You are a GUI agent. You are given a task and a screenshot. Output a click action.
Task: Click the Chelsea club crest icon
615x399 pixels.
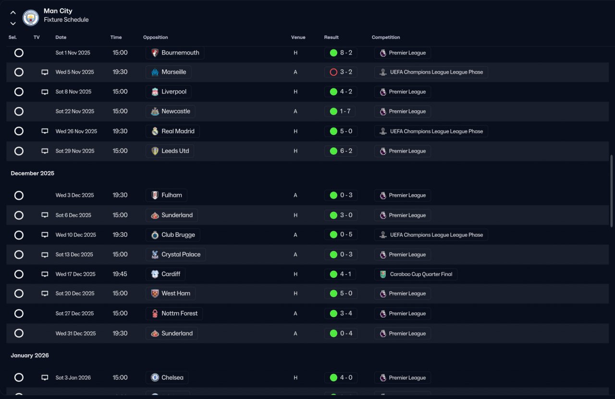click(x=155, y=378)
